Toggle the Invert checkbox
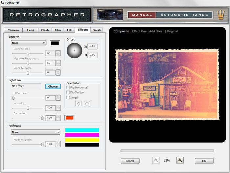This screenshot has width=230, height=173. 68,97
